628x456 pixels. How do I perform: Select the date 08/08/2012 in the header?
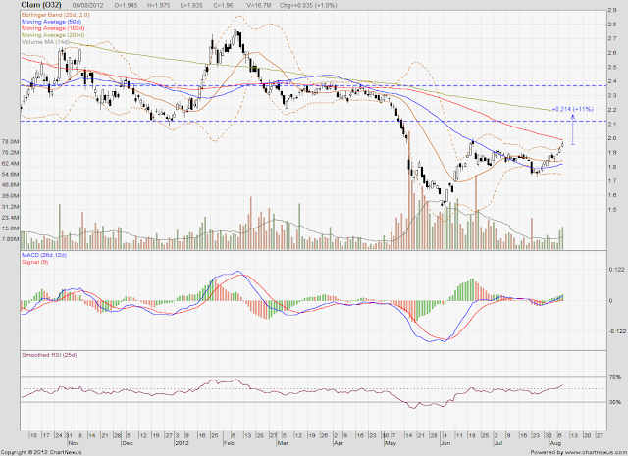click(x=88, y=6)
